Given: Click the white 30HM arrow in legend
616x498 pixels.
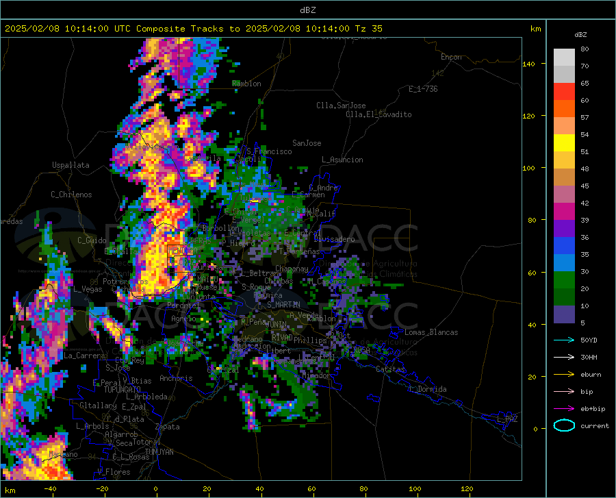Looking at the screenshot, I should [x=564, y=358].
